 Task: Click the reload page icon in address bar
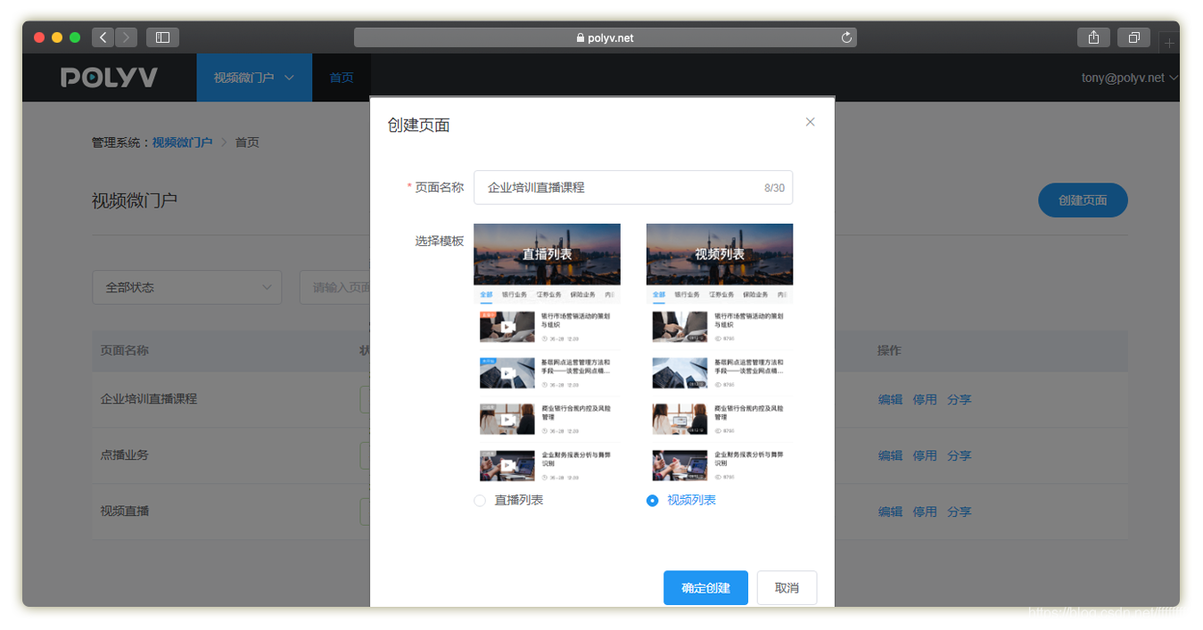tap(846, 37)
